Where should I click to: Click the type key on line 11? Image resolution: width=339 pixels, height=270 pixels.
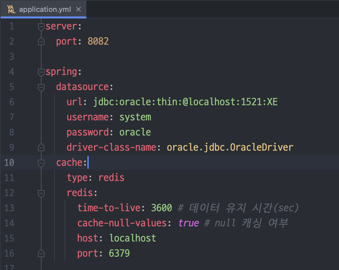pyautogui.click(x=77, y=178)
